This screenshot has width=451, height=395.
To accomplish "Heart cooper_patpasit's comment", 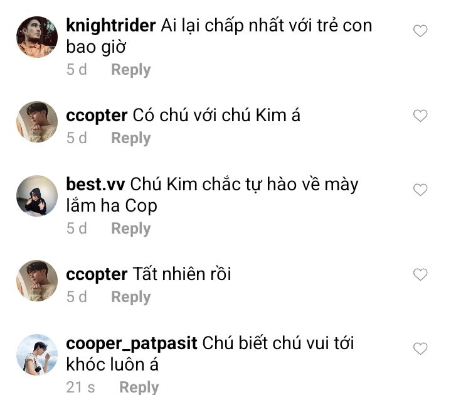I will click(420, 349).
